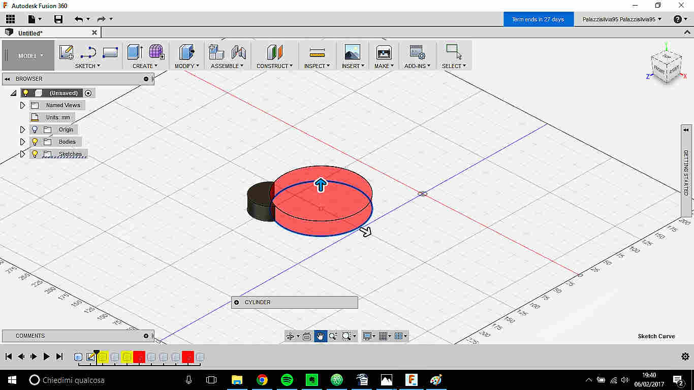Expand the Named Views folder
Screen dimensions: 694x390
click(22, 105)
